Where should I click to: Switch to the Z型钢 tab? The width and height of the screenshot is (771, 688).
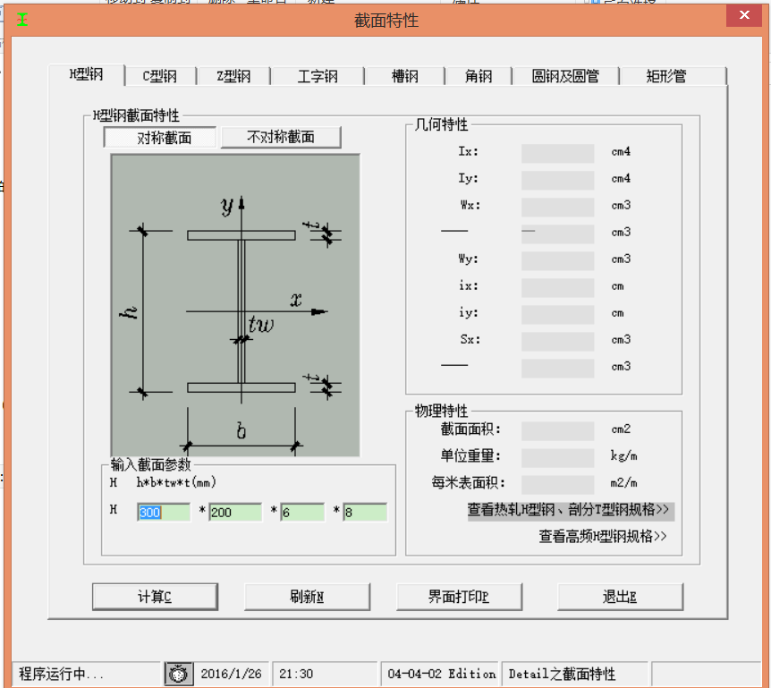point(233,77)
